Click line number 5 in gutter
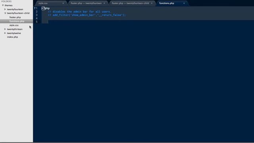The width and height of the screenshot is (254, 143). 37,22
